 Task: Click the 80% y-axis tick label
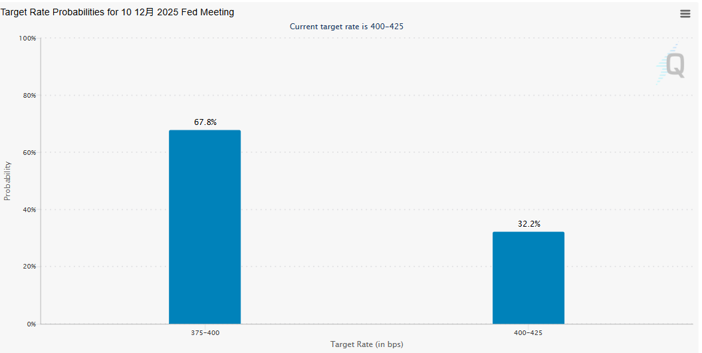pyautogui.click(x=29, y=96)
